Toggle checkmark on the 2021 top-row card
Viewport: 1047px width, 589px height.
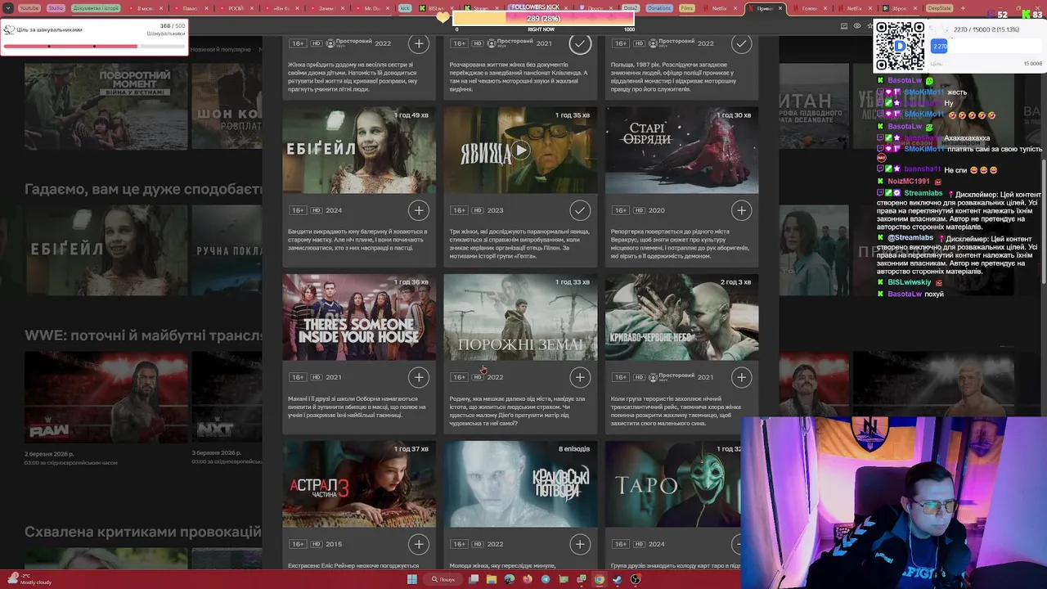point(580,43)
